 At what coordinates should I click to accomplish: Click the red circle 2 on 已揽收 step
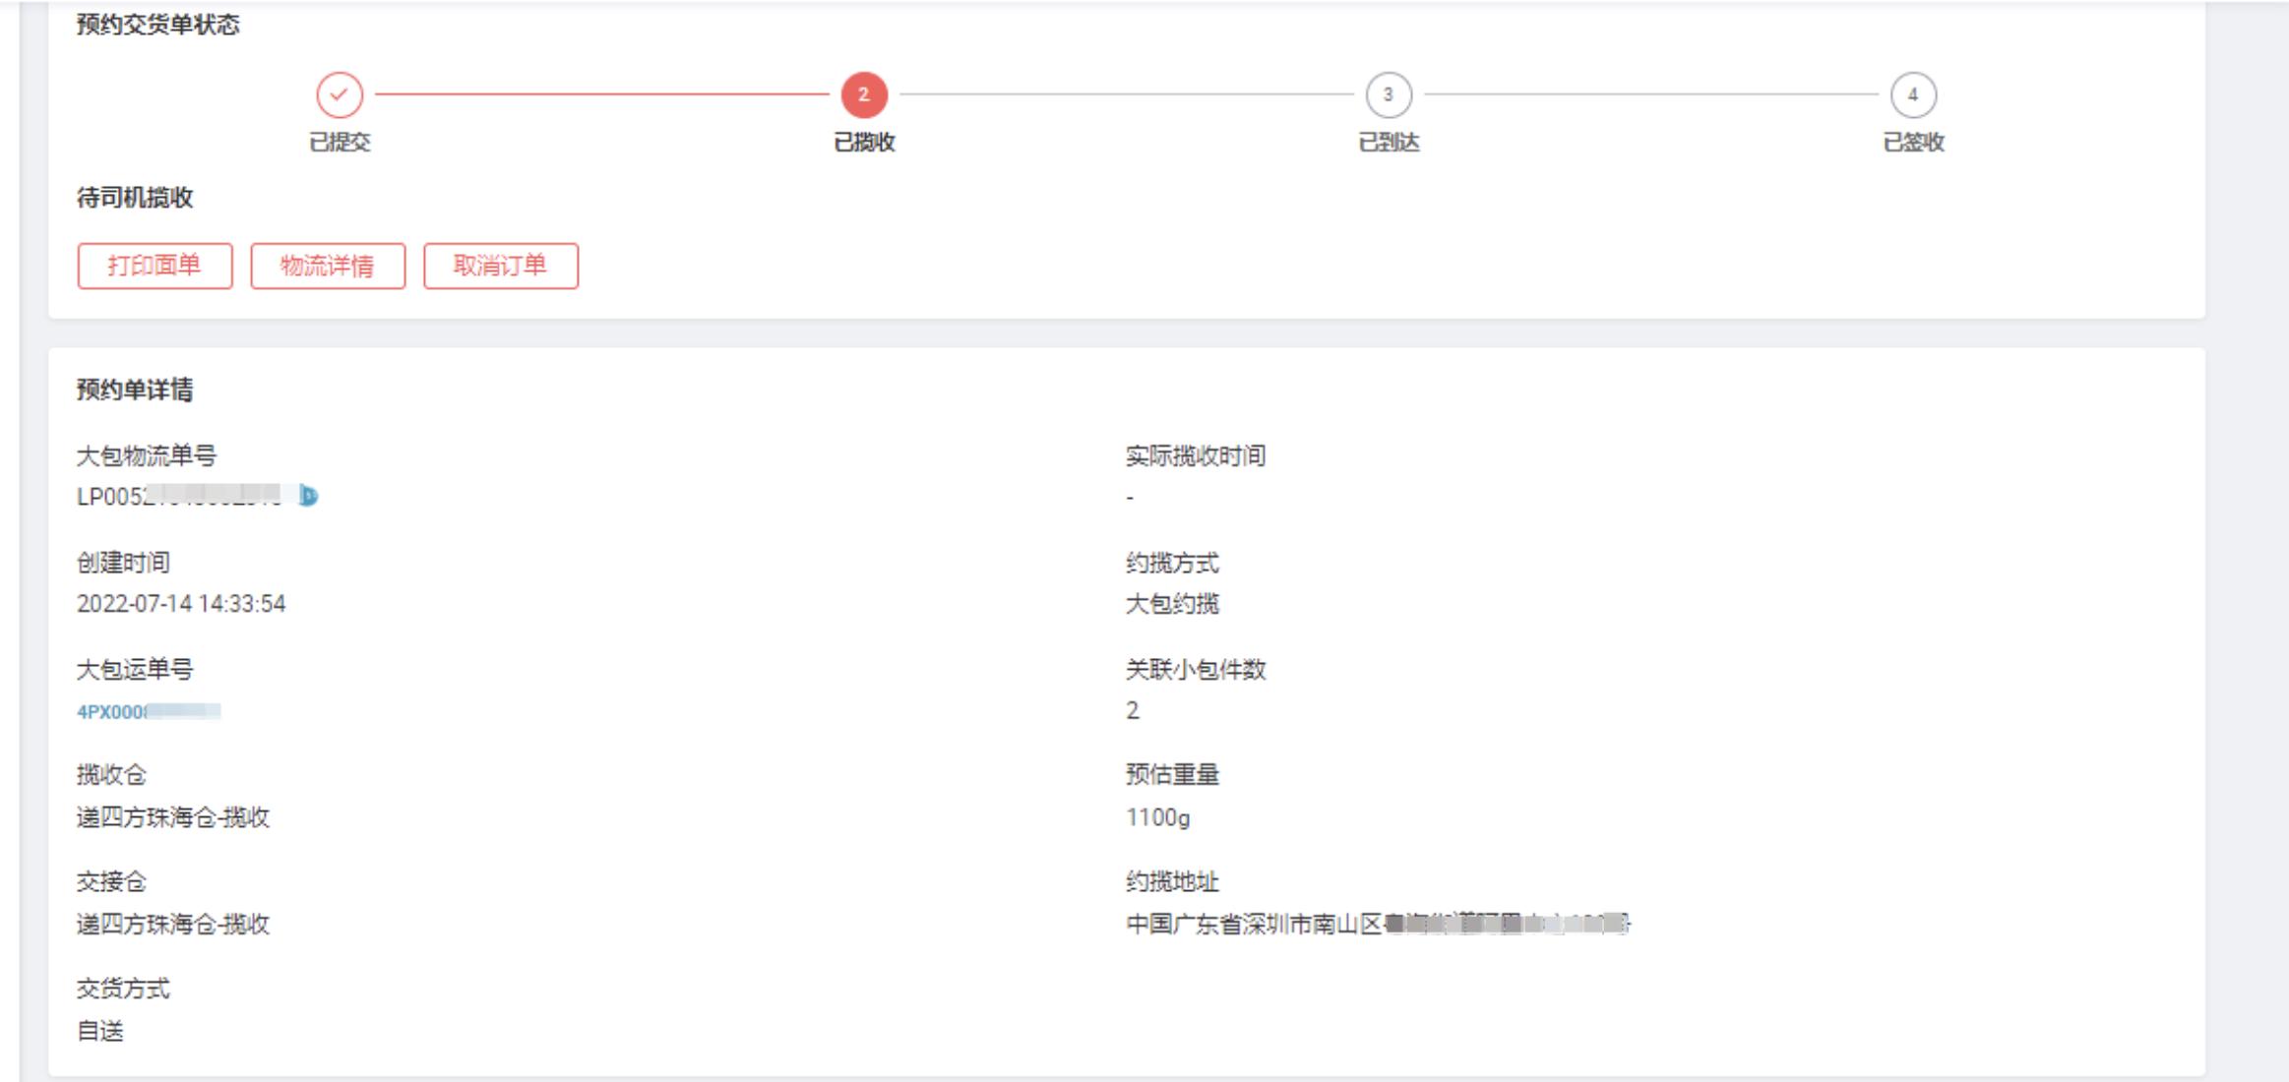(x=861, y=93)
